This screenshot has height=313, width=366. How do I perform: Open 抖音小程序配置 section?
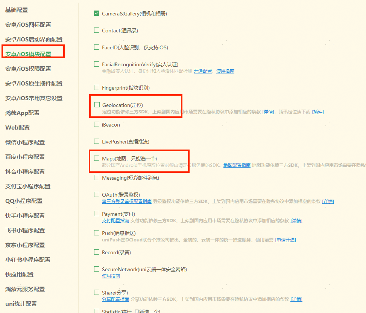click(25, 172)
